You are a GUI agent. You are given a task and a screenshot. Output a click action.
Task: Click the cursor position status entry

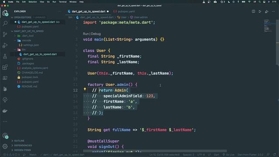point(164,155)
